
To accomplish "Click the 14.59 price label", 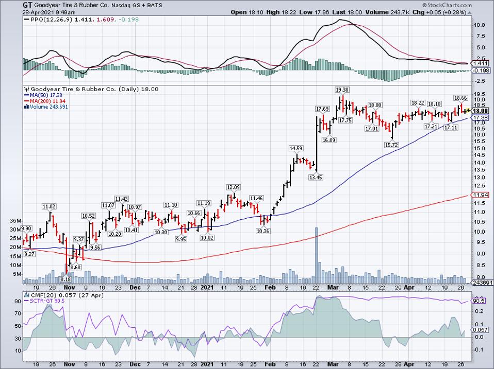I will (296, 148).
